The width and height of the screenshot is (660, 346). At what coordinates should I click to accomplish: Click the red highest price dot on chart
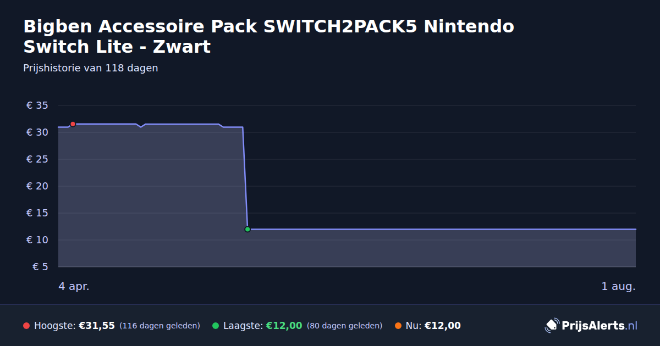[73, 124]
